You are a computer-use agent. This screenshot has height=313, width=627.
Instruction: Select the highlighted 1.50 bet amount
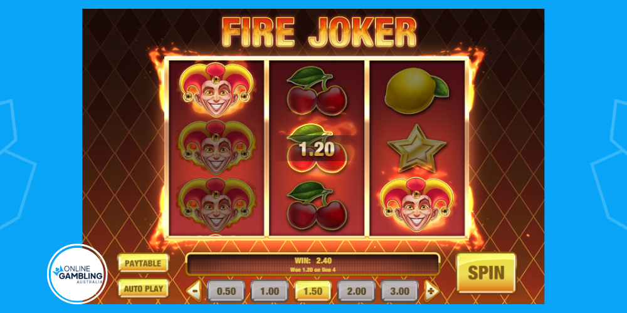313,291
